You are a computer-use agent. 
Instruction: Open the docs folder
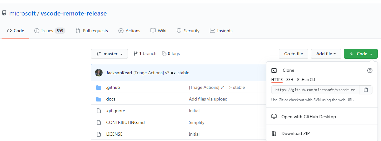111,99
